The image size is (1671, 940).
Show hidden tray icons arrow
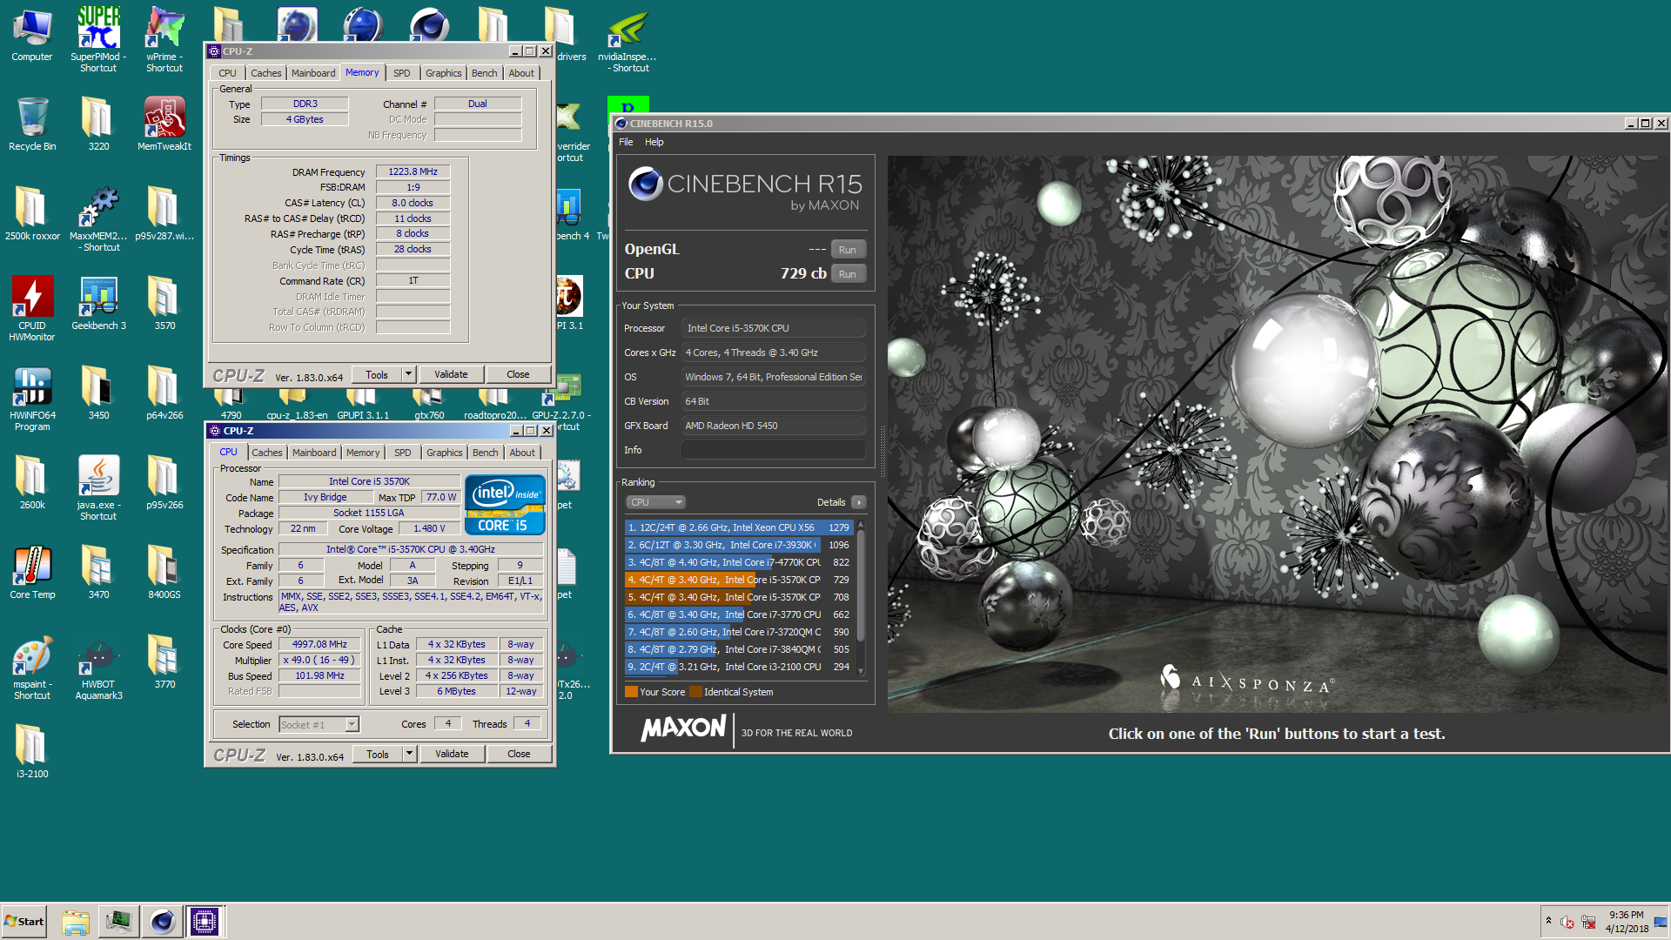pos(1548,921)
